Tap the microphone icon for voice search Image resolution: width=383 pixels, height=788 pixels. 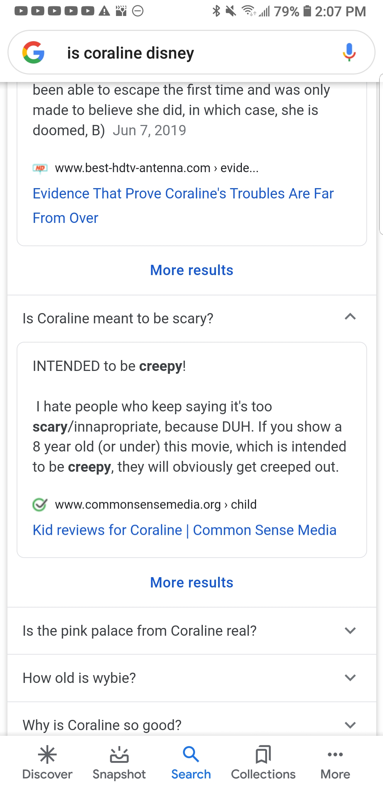pos(349,53)
